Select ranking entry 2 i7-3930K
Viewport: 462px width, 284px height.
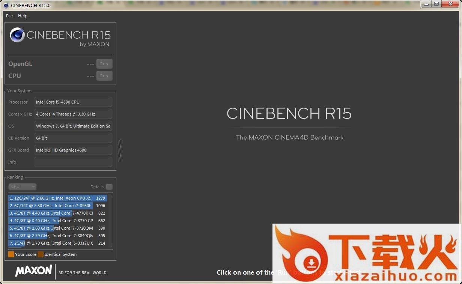click(58, 206)
